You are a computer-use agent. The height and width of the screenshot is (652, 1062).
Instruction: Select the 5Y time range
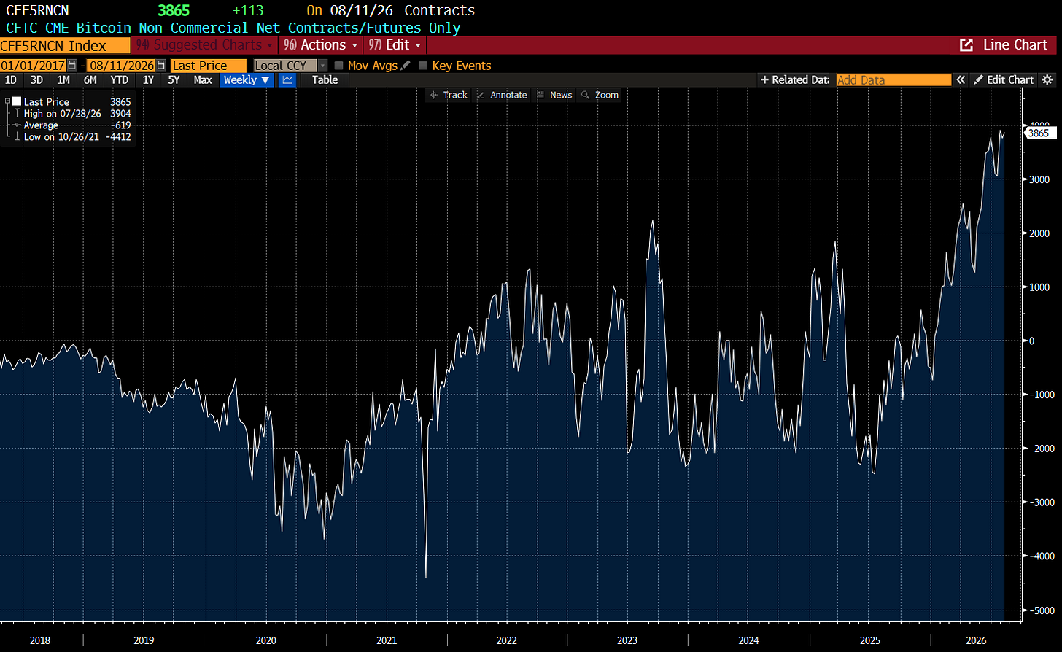(x=174, y=80)
